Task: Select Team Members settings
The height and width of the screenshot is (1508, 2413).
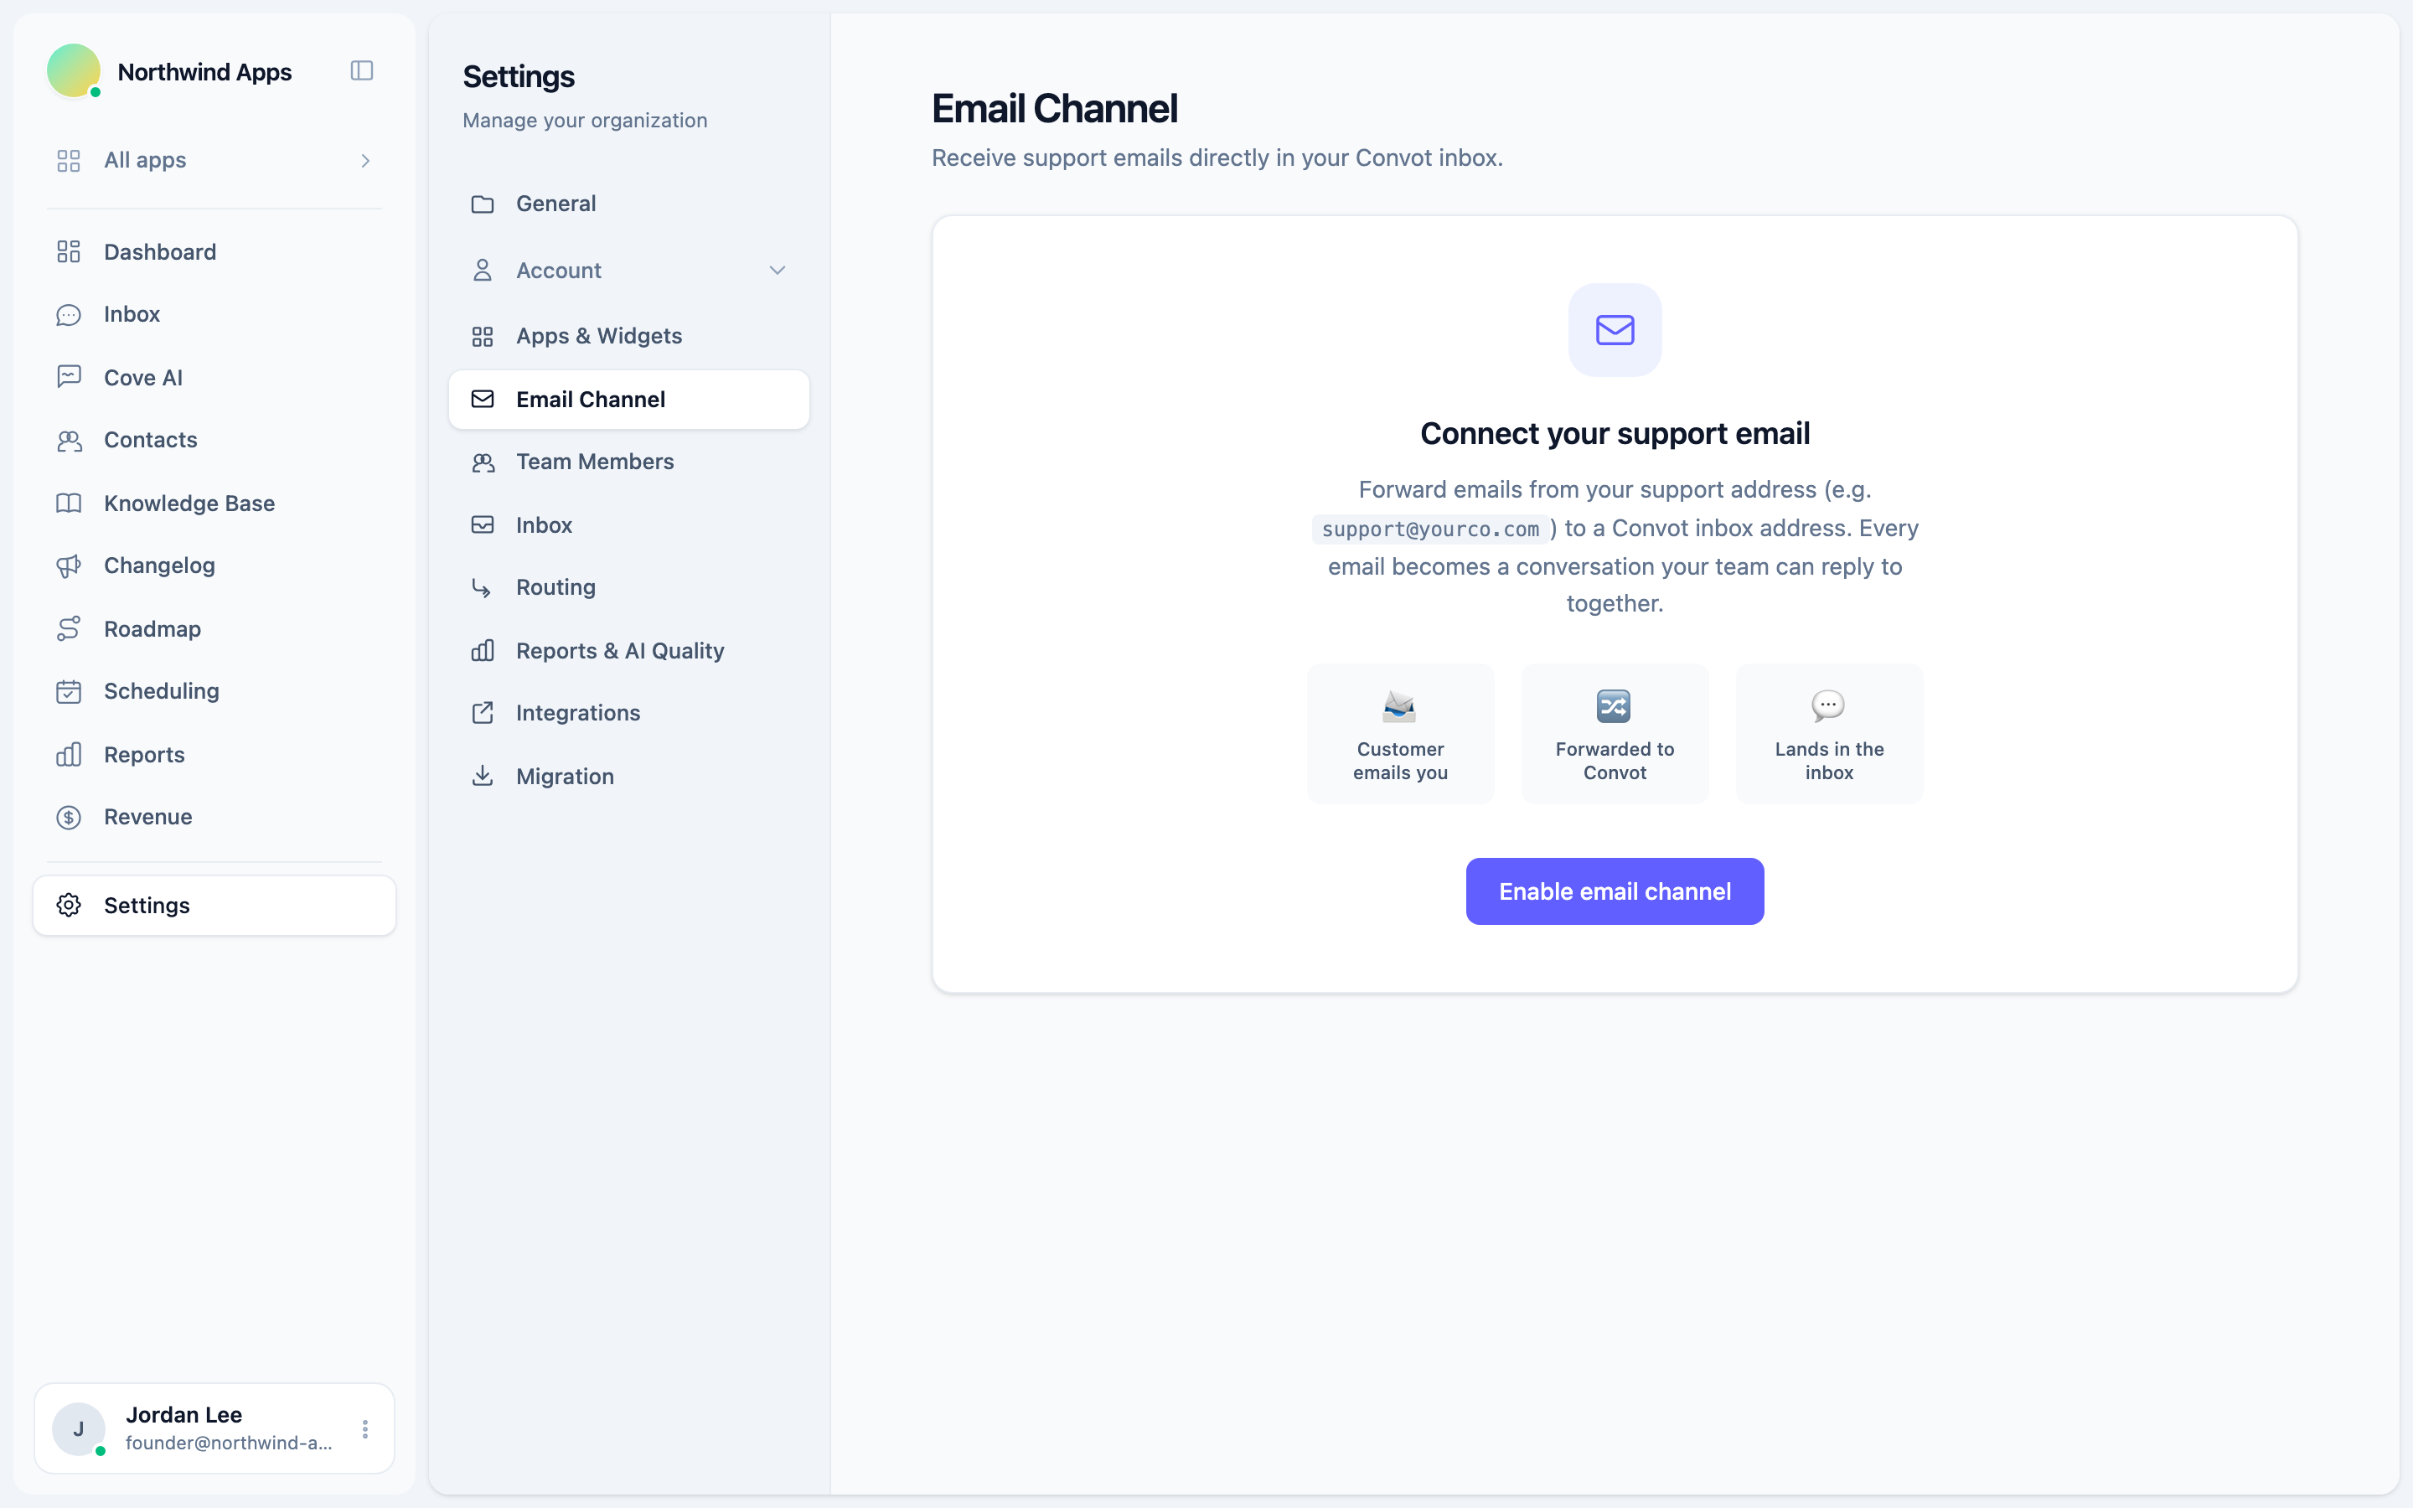Action: coord(629,462)
